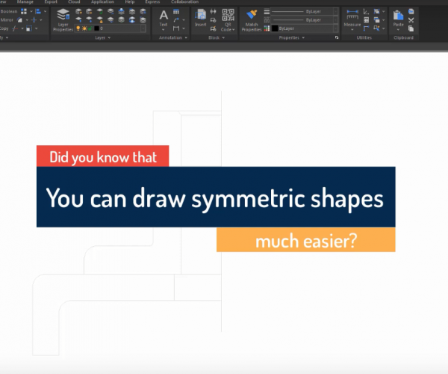Open the Measure dropdown arrow

(x=352, y=29)
